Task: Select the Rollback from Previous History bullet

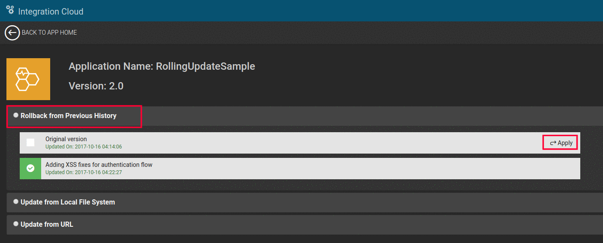Action: 16,116
